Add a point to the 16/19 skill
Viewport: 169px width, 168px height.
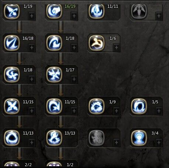74,16
